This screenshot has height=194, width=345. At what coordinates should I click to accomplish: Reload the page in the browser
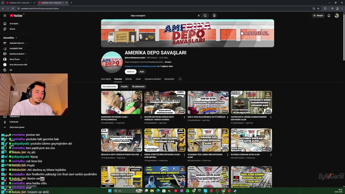[12, 8]
